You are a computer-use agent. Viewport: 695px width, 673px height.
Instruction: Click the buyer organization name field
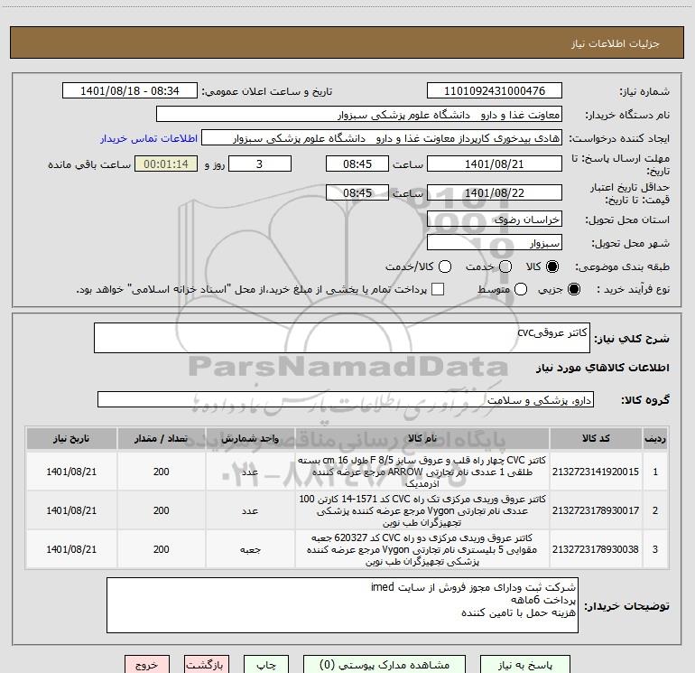[x=359, y=114]
